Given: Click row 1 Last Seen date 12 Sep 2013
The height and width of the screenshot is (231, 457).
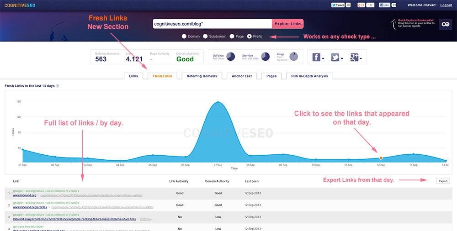Looking at the screenshot, I should click(252, 193).
